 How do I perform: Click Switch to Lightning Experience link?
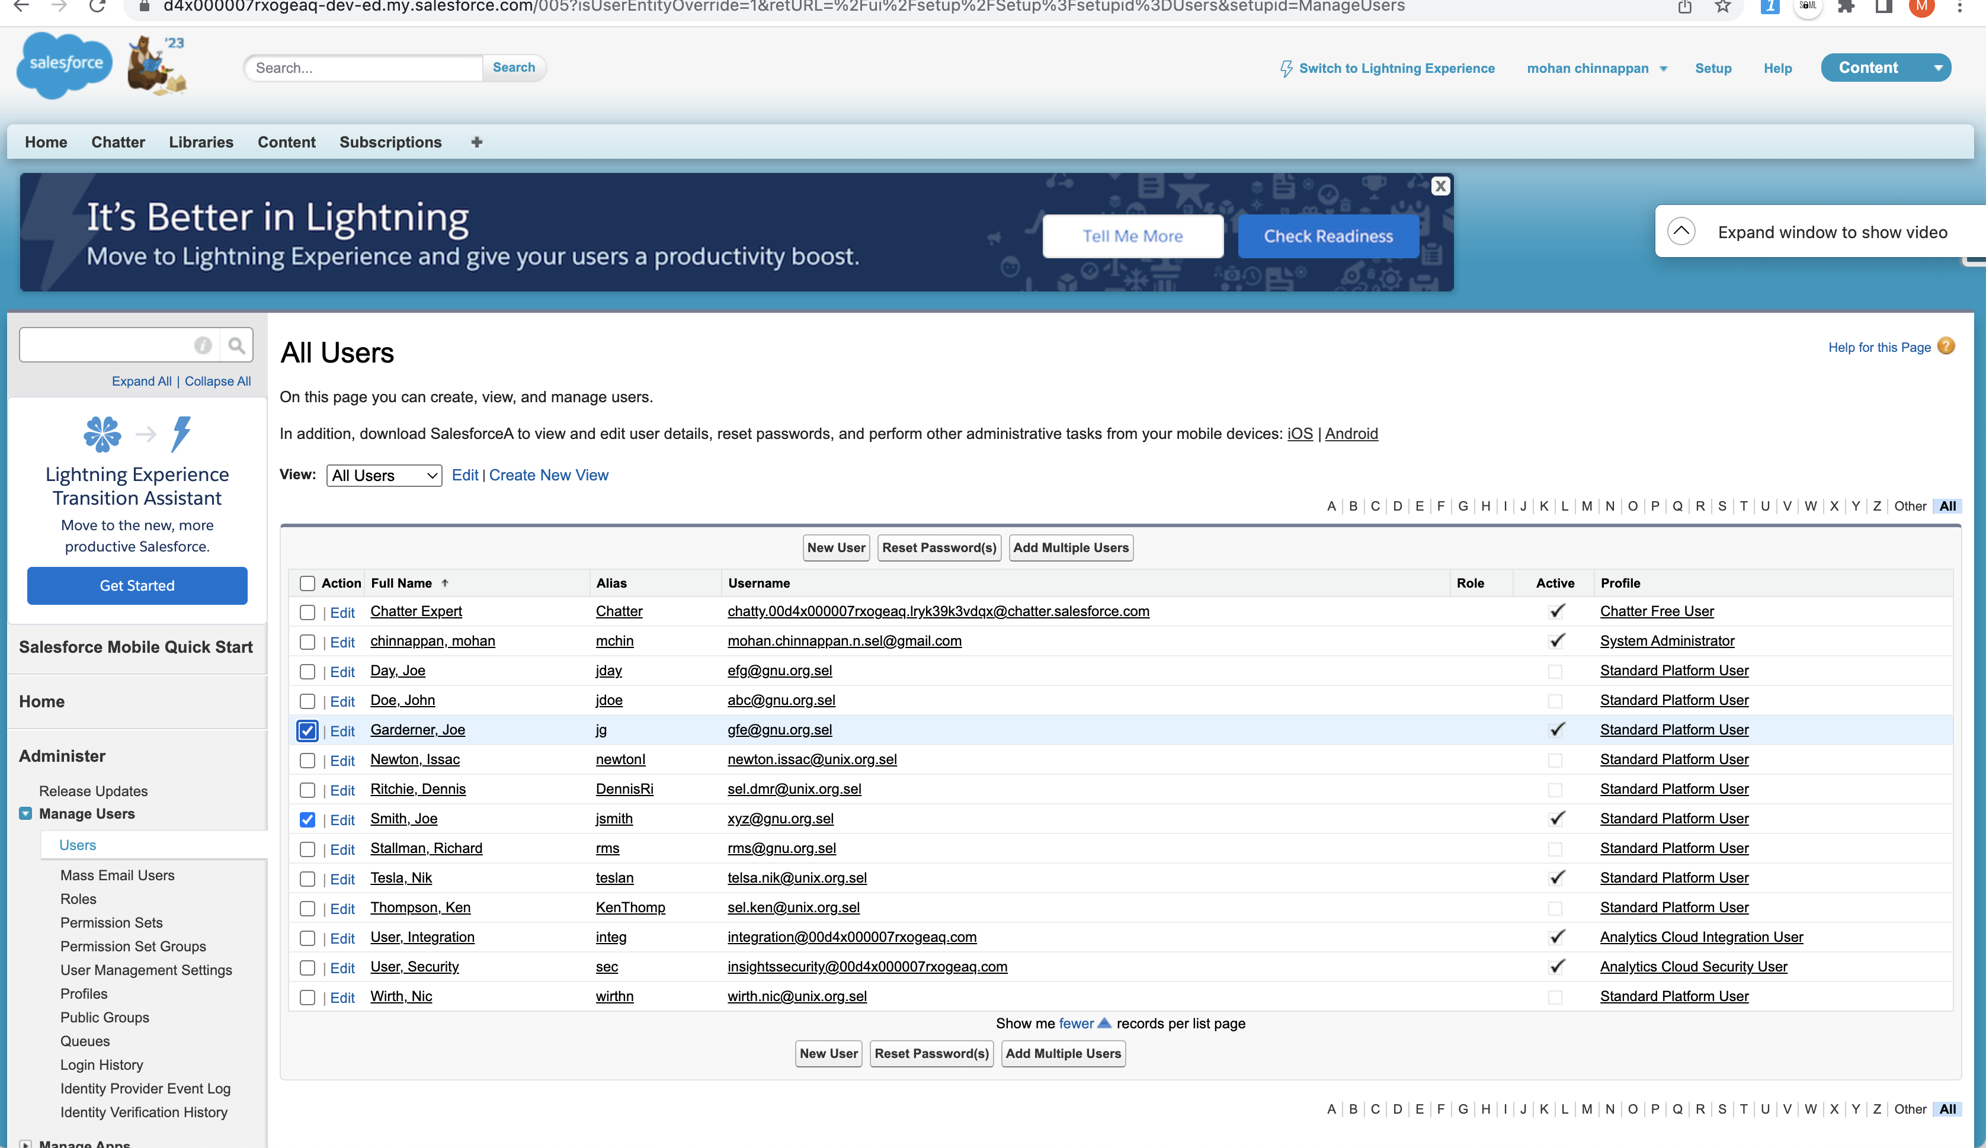pos(1387,68)
